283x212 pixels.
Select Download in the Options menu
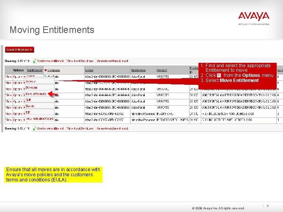click(x=40, y=88)
